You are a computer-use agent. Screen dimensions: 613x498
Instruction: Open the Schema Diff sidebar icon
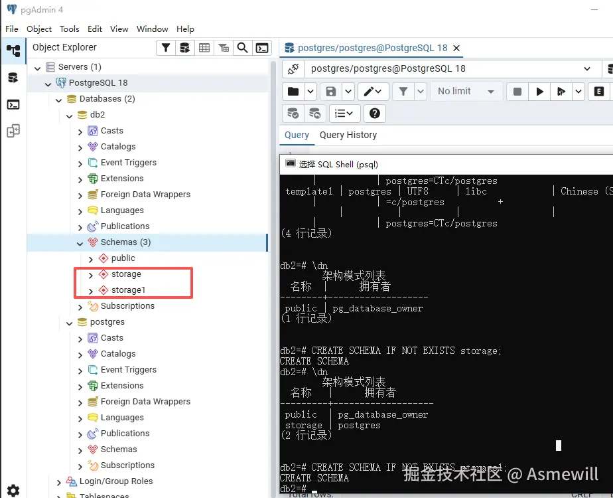[x=13, y=131]
